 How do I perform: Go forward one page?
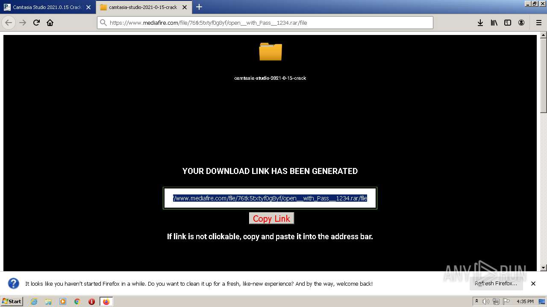tap(23, 23)
